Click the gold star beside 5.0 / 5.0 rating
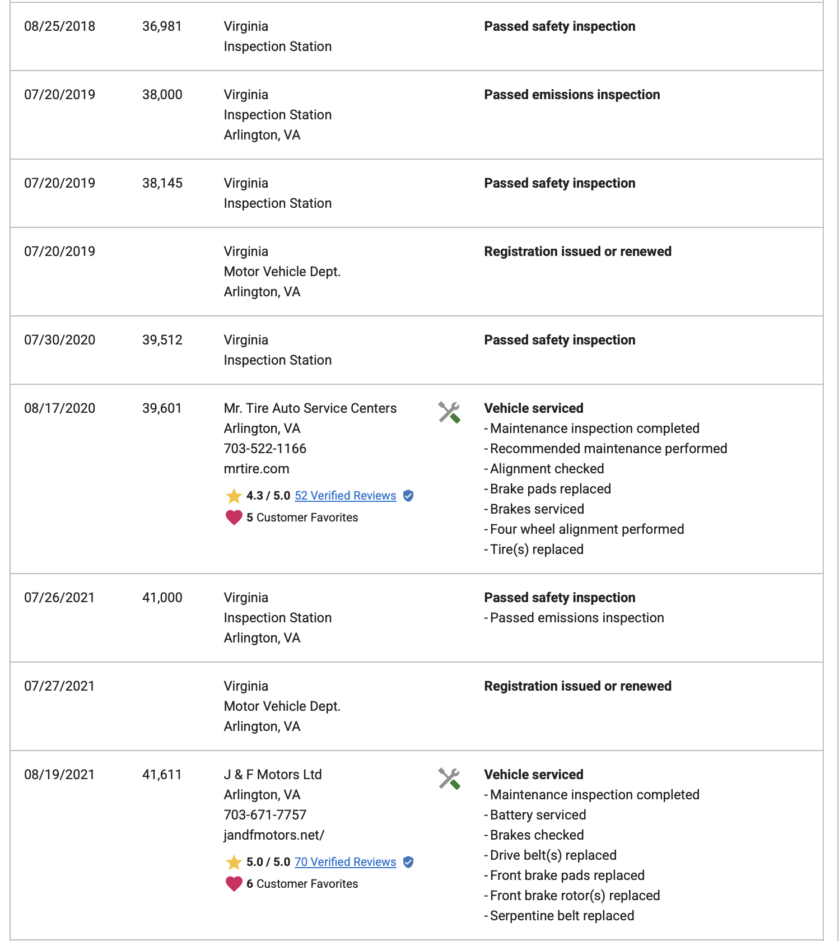839x941 pixels. 234,862
